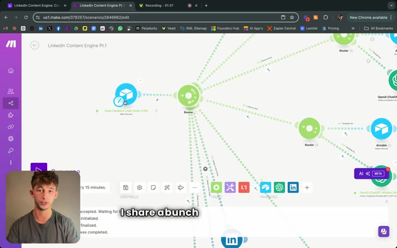Open Zapier Central bookmark
397x248 pixels.
pos(282,28)
